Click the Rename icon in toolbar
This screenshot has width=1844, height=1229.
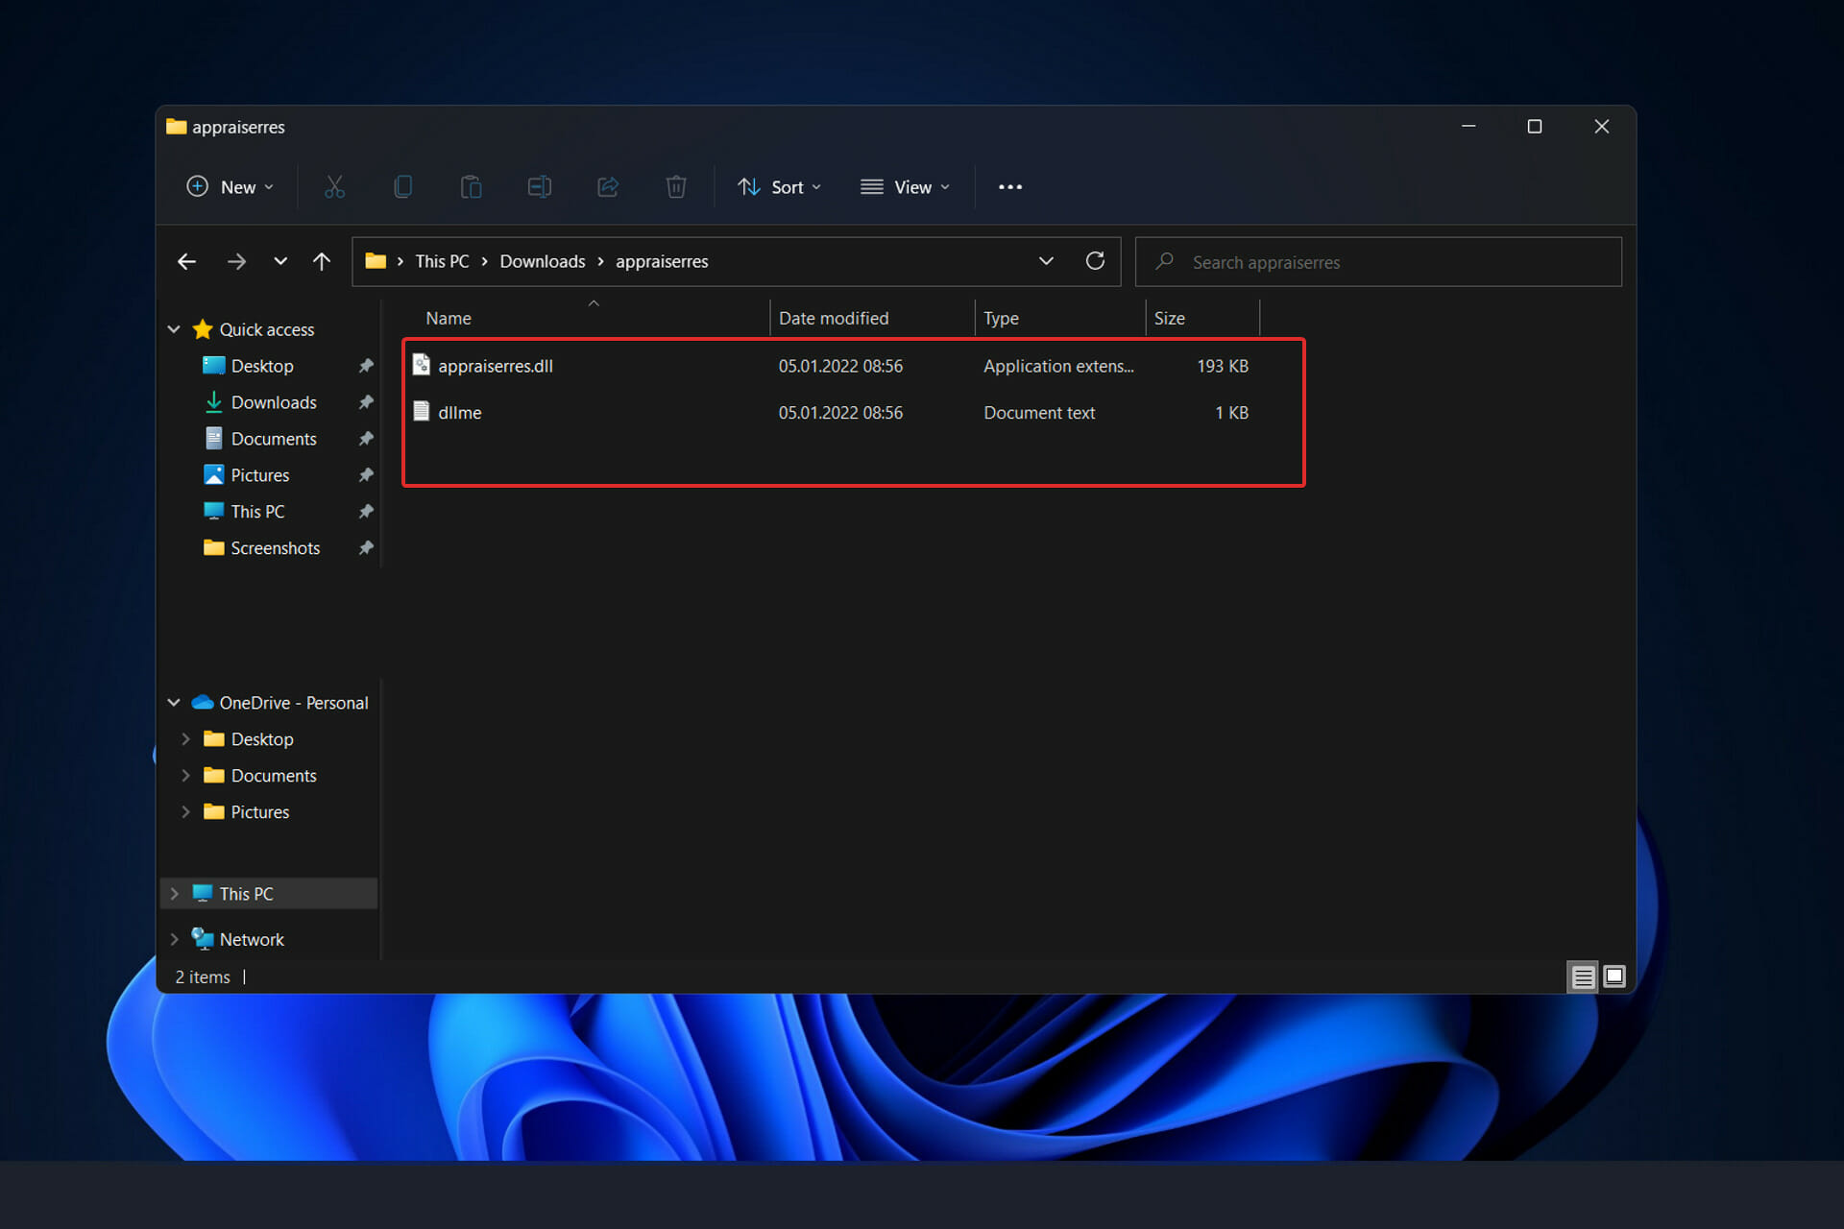540,187
